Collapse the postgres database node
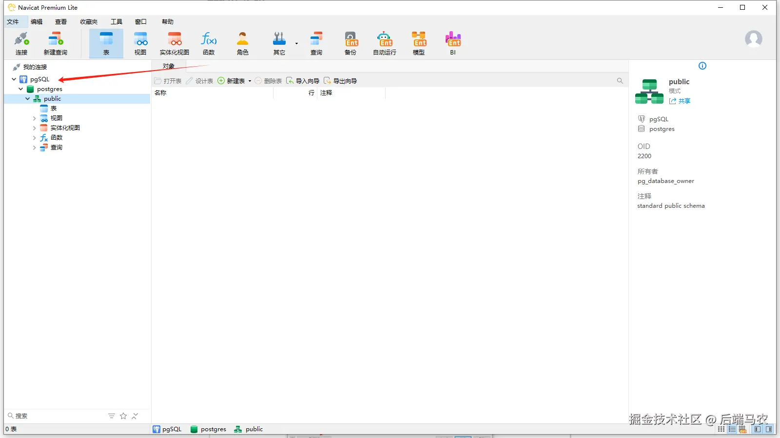Screen dimensions: 780x438 coord(20,89)
